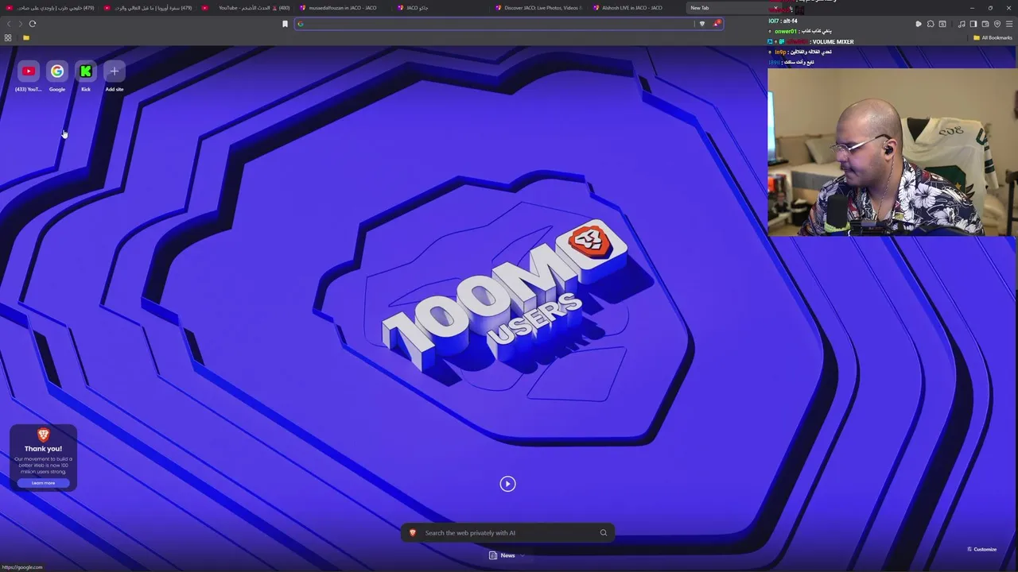
Task: Go back to previous page
Action: (x=9, y=24)
